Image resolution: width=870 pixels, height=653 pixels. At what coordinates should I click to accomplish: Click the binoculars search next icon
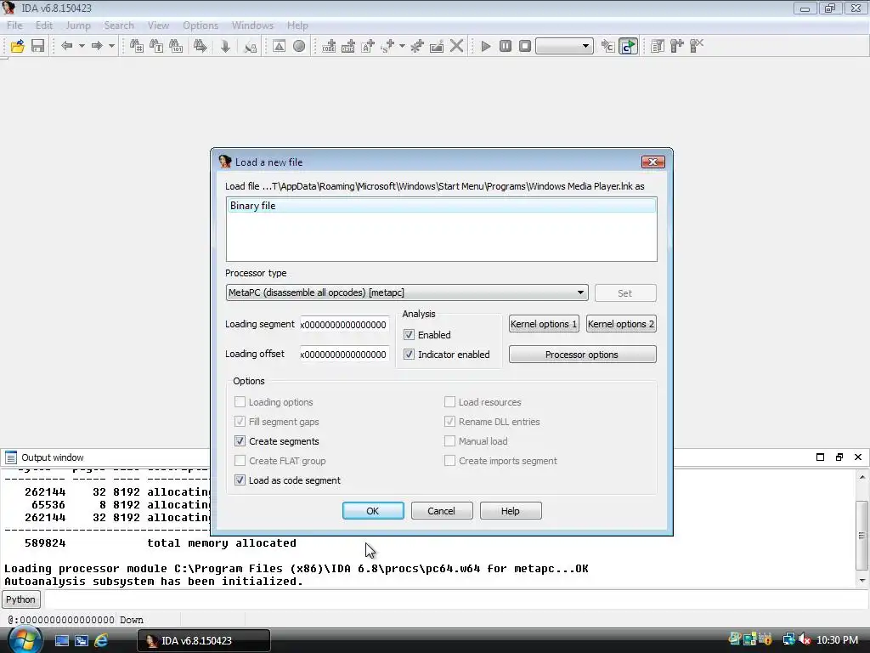coord(200,46)
